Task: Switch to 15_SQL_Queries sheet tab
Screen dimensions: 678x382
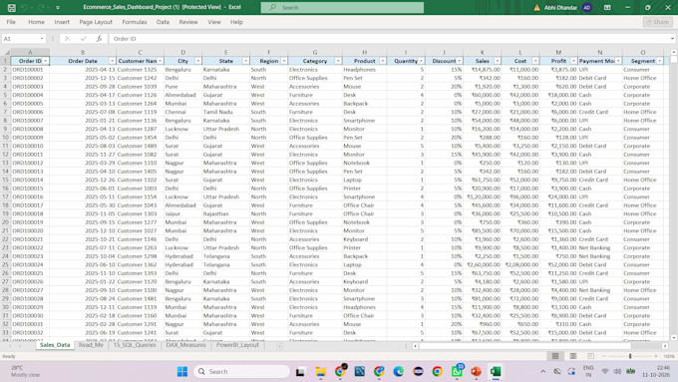Action: click(135, 345)
